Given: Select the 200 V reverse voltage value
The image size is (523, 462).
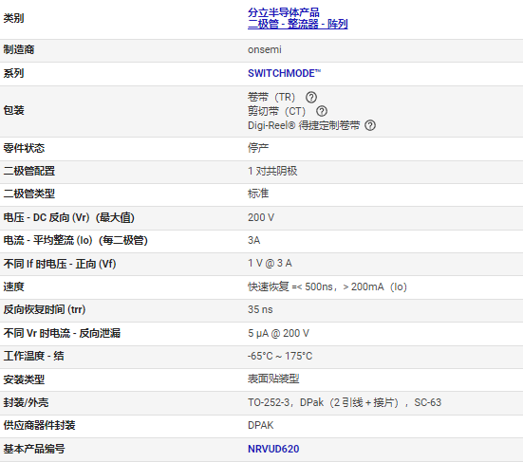Looking at the screenshot, I should coord(261,217).
